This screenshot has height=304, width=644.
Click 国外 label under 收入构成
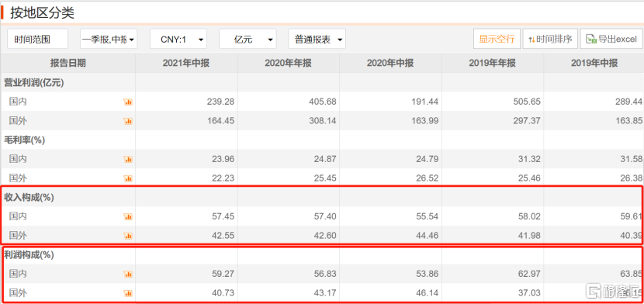[18, 236]
